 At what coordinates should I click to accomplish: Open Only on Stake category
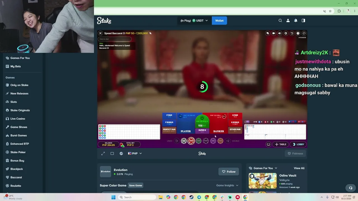(x=19, y=85)
